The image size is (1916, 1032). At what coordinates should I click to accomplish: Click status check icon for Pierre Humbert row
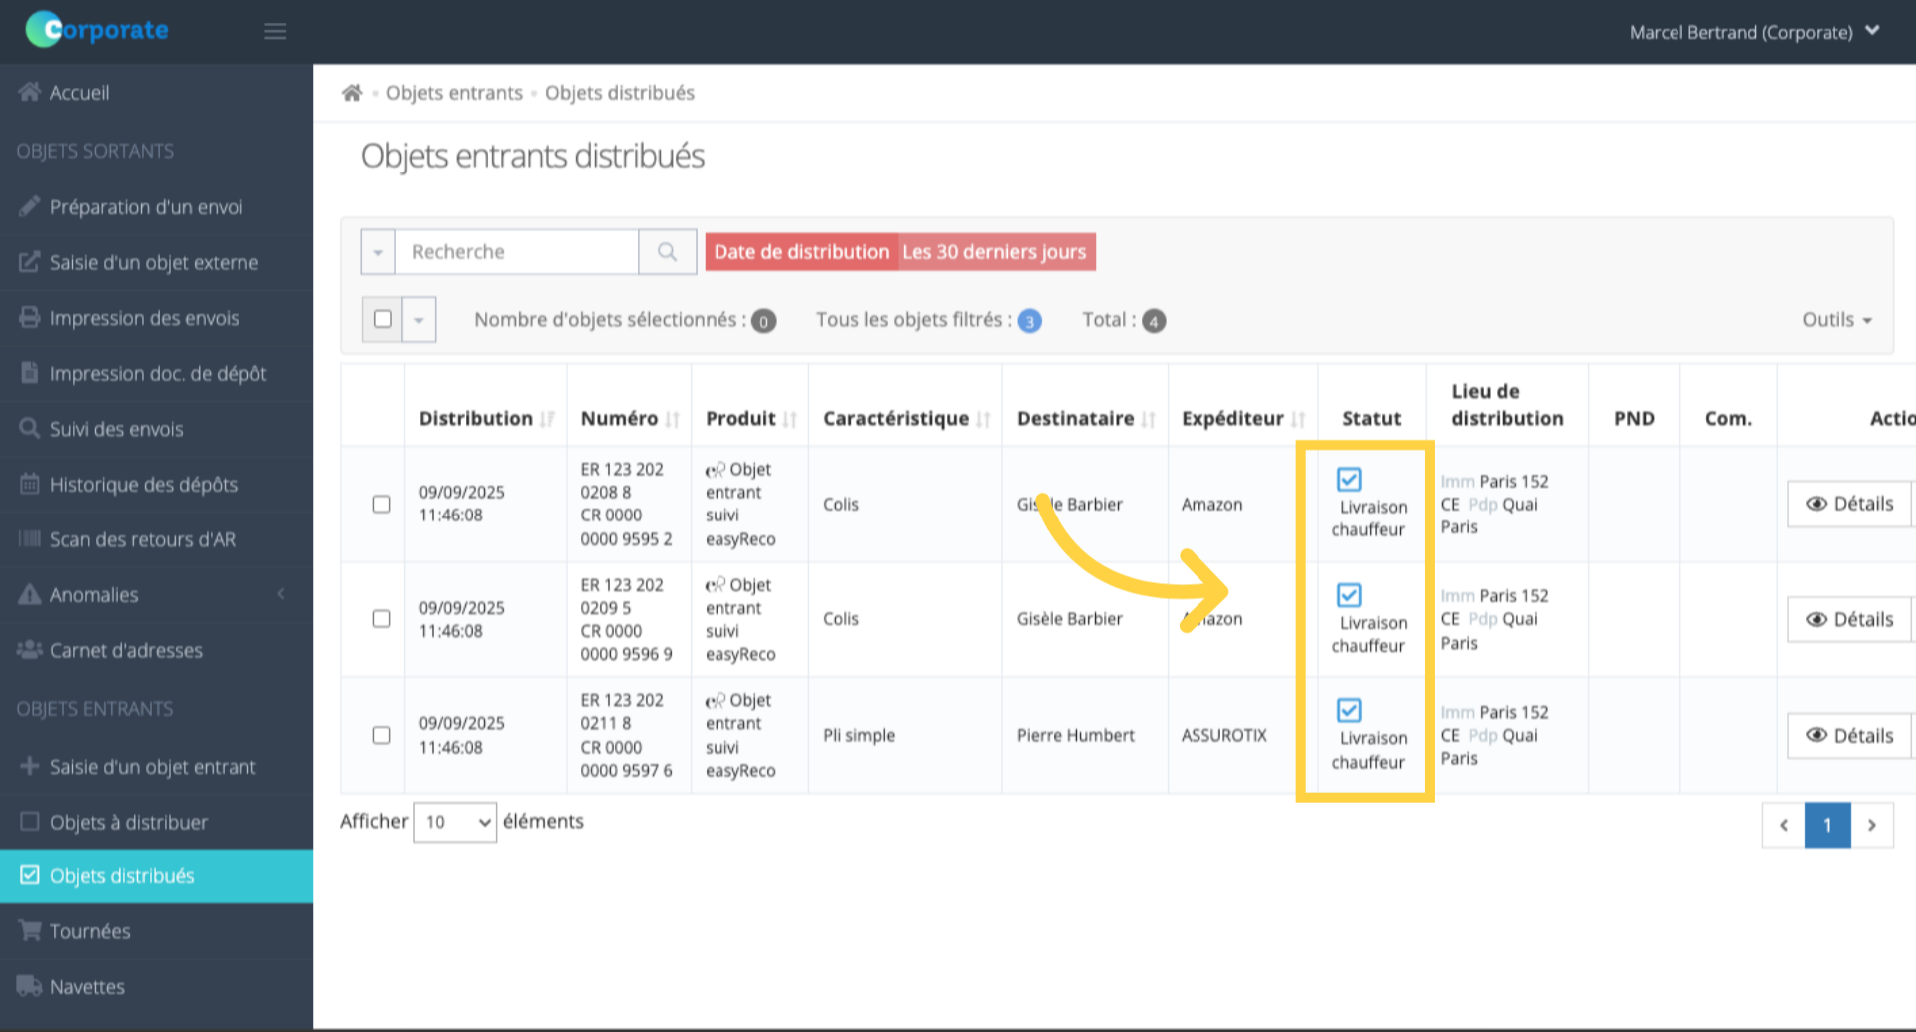pyautogui.click(x=1349, y=710)
